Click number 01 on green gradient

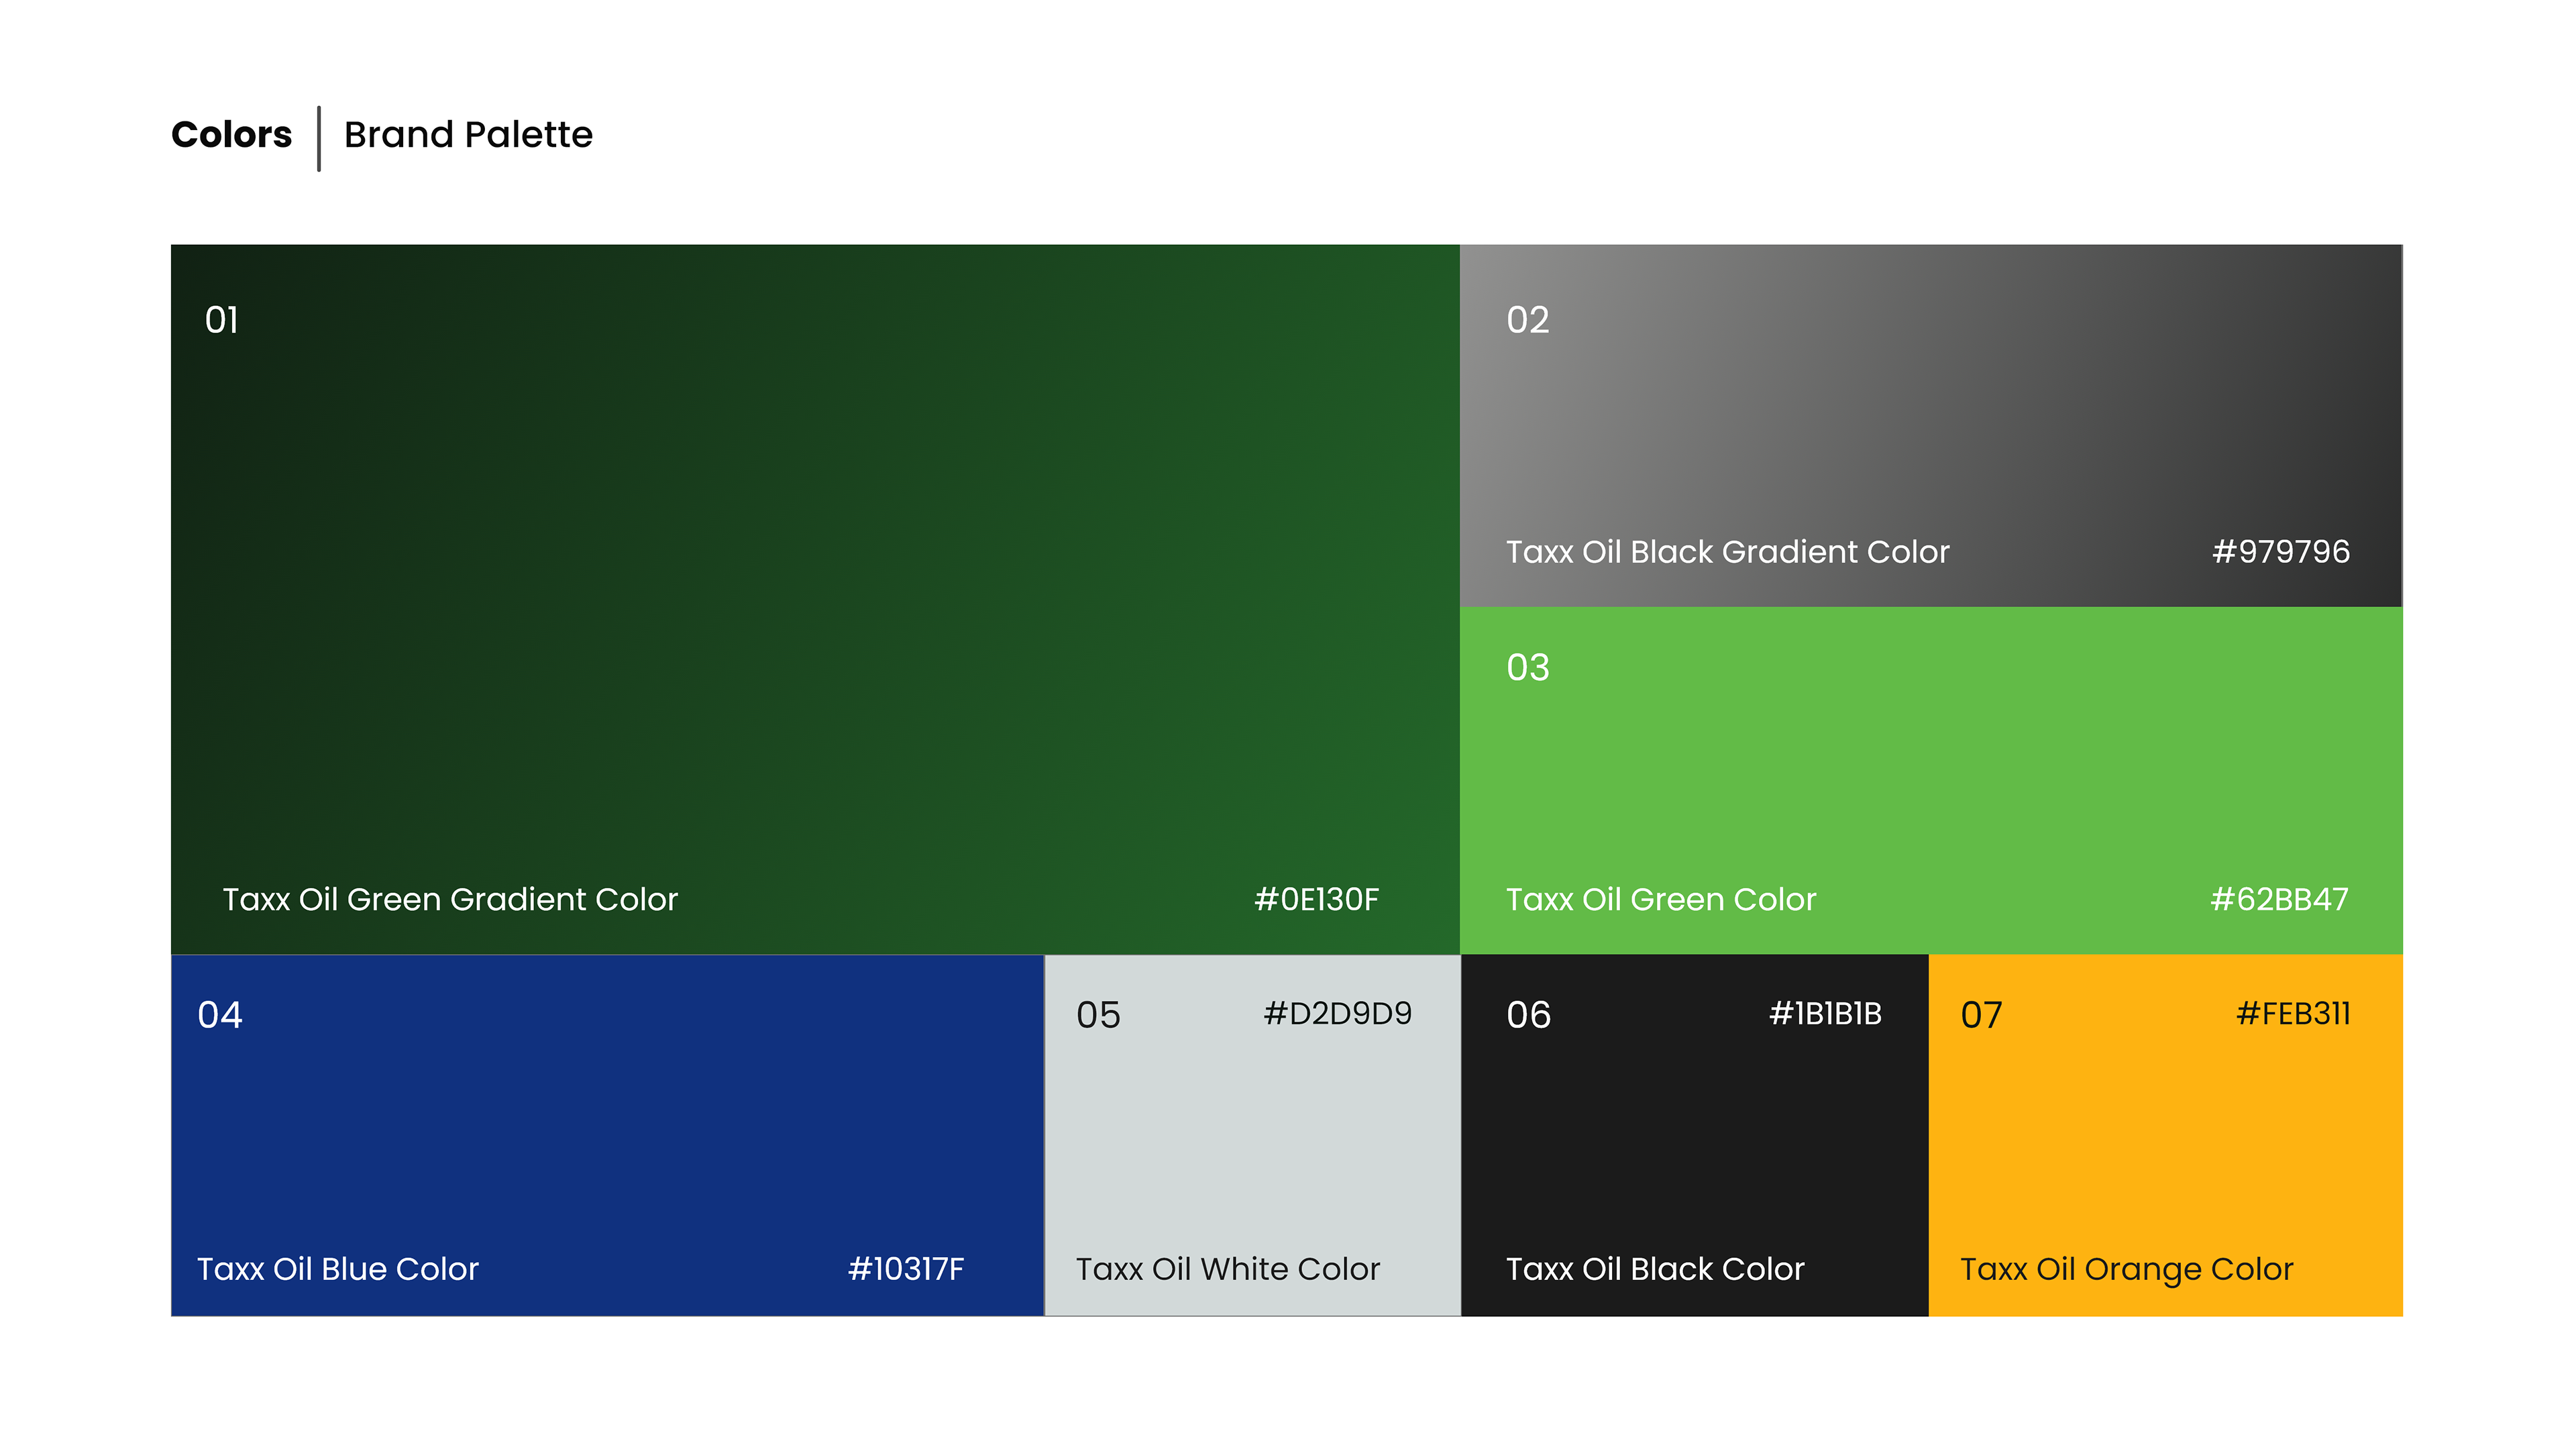[x=222, y=320]
